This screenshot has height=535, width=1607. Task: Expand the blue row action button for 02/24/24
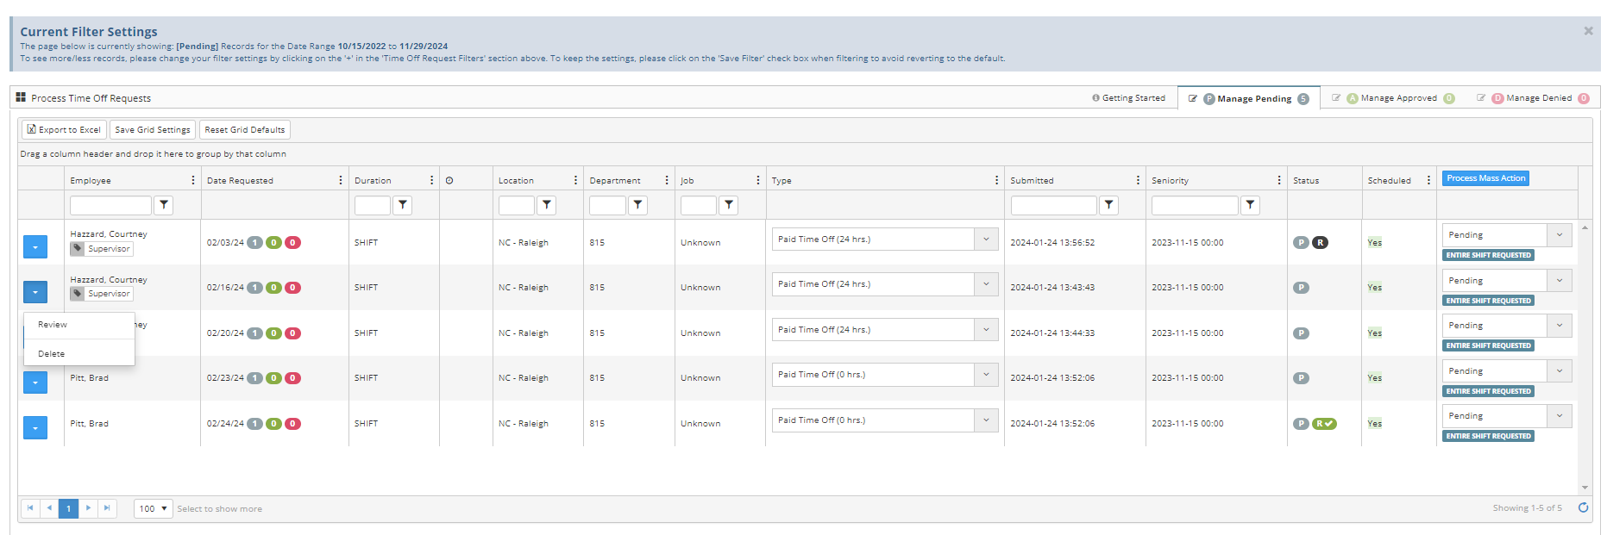[x=35, y=428]
